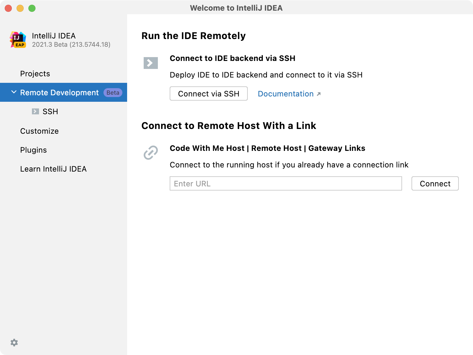Click the Connect button beside URL field

435,184
